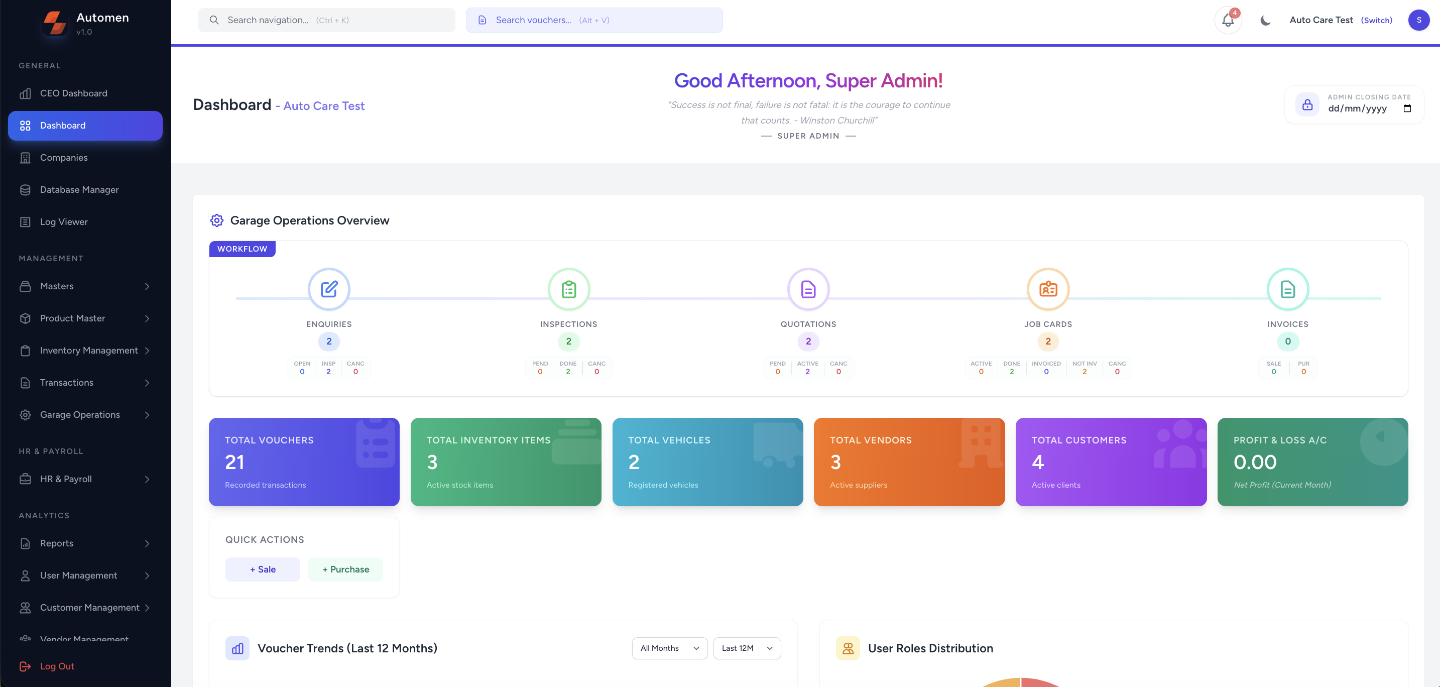
Task: Open the Quotations workflow icon
Action: [808, 289]
